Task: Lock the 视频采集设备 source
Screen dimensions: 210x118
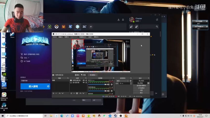Action: pos(86,81)
